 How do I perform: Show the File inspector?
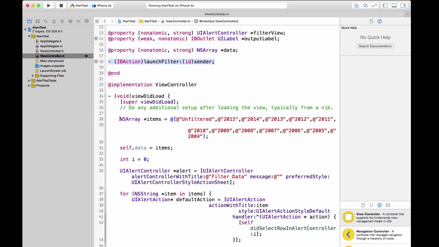(371, 21)
